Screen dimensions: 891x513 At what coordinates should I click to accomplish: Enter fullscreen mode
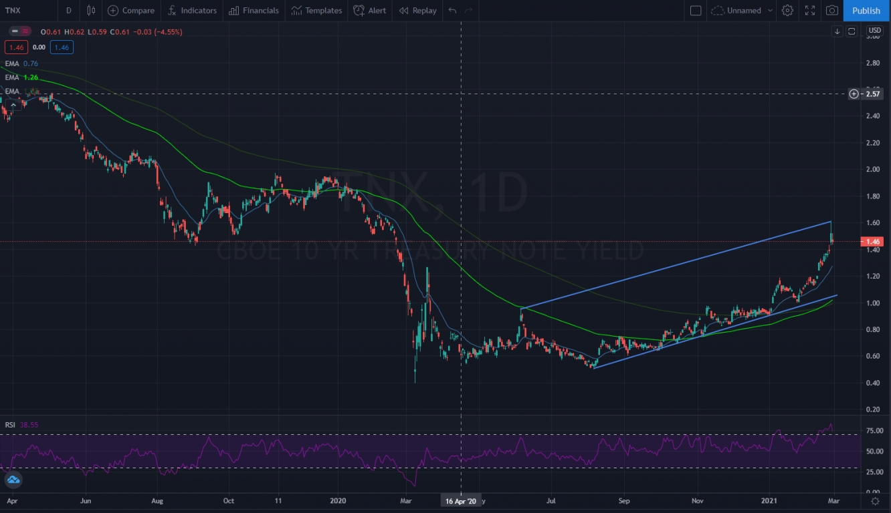[810, 11]
